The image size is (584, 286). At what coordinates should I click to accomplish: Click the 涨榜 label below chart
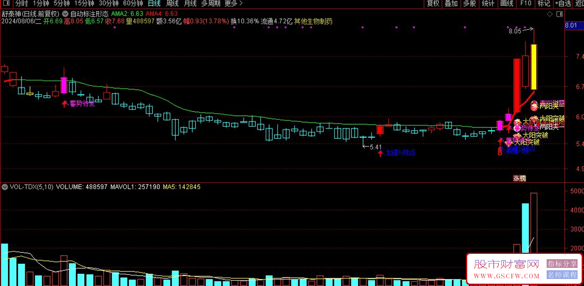[x=520, y=179]
